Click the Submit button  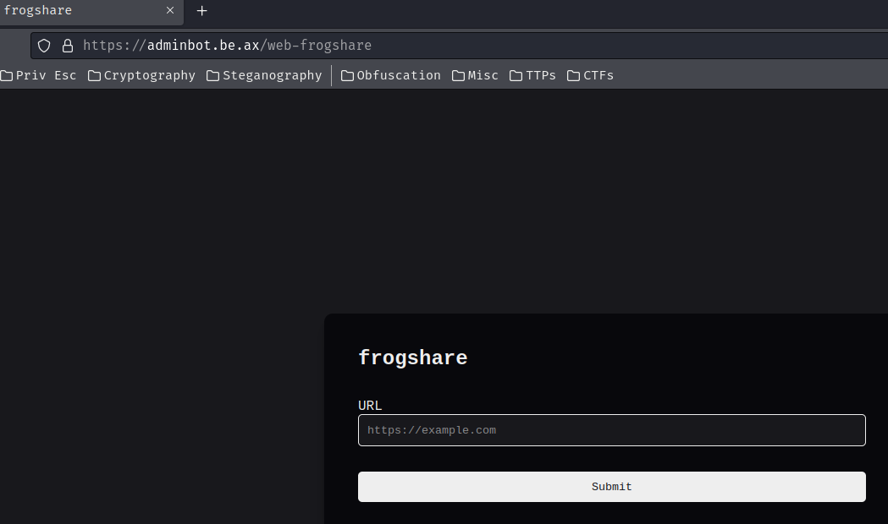[612, 487]
